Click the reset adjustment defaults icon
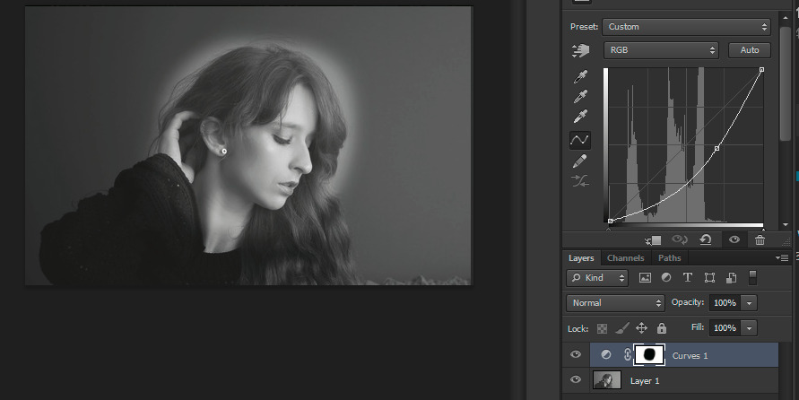The image size is (799, 400). pos(706,239)
